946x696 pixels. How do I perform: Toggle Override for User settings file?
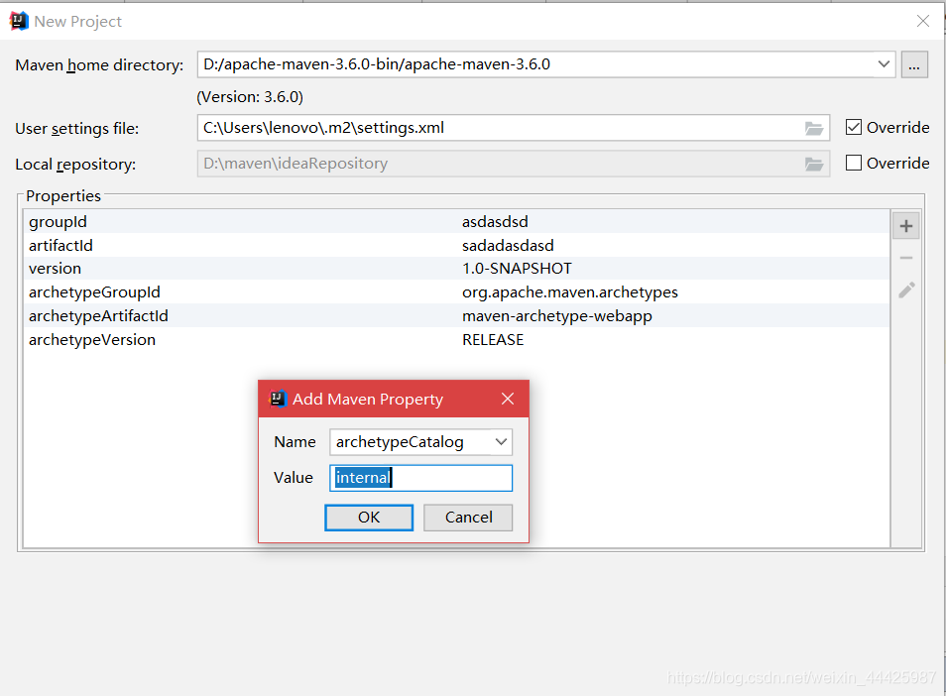[x=853, y=127]
